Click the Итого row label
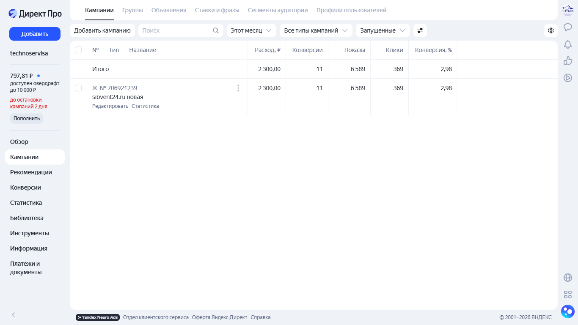This screenshot has height=325, width=578. (101, 69)
